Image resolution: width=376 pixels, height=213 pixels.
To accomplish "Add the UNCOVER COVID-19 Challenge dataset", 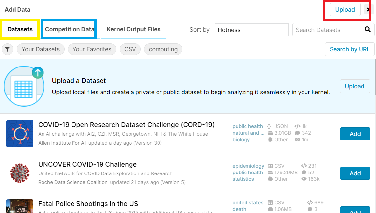I will pos(355,173).
